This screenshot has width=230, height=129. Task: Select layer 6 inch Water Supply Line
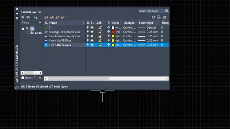click(65, 36)
